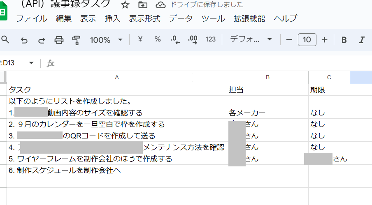Select the 各メーカー cell
Screen dimensions: 372x205
pos(267,113)
